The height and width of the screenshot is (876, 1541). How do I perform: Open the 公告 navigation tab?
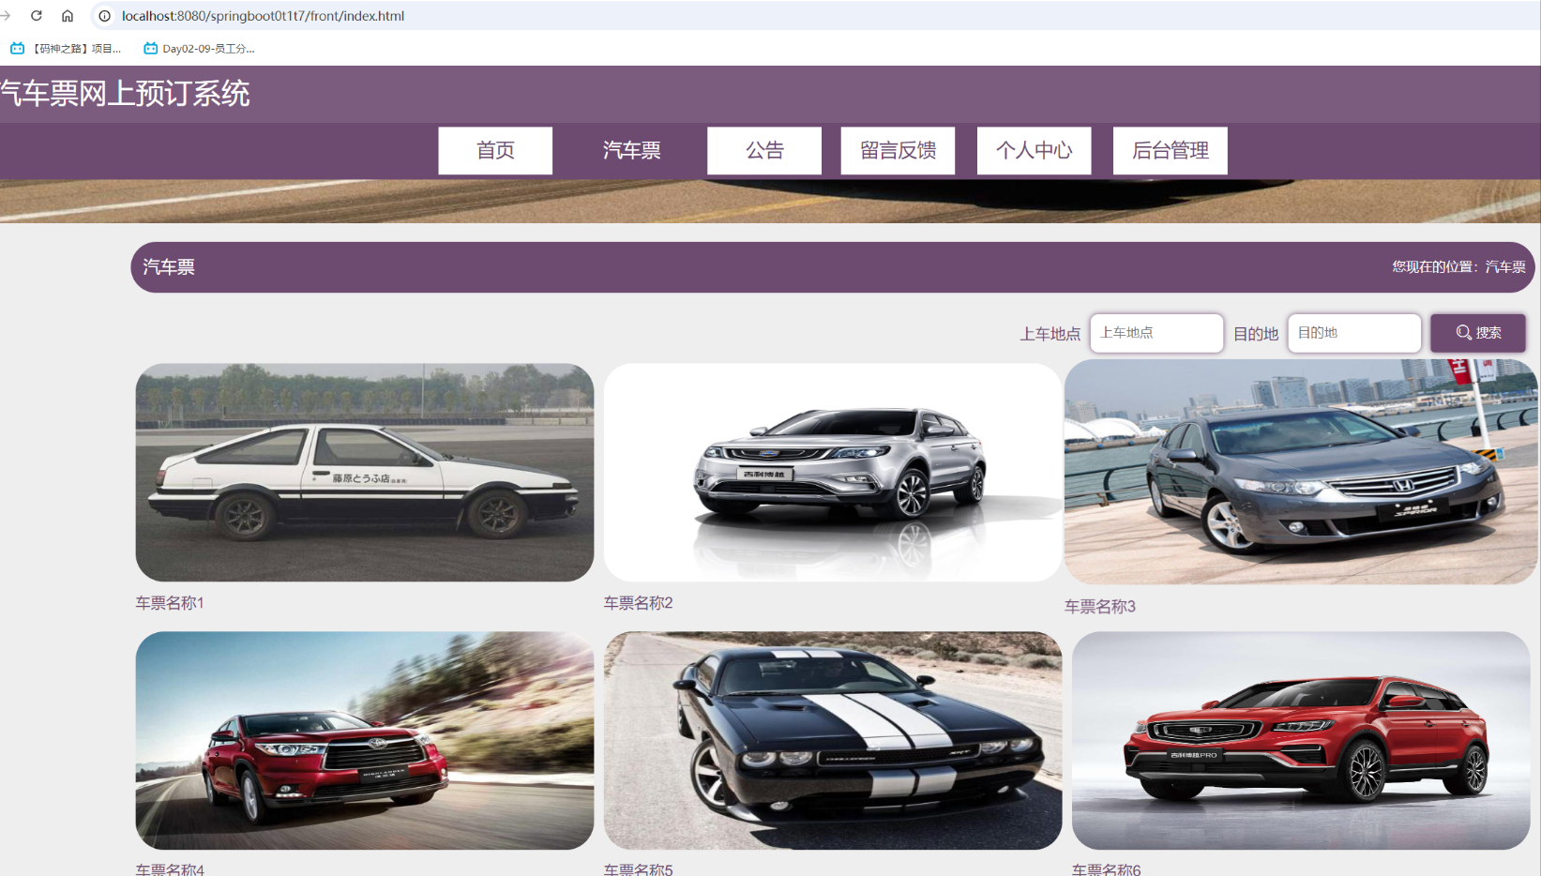point(764,150)
